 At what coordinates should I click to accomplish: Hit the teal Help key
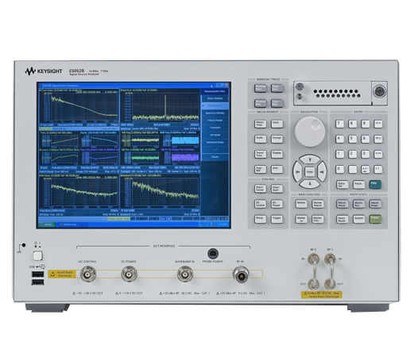pyautogui.click(x=375, y=184)
